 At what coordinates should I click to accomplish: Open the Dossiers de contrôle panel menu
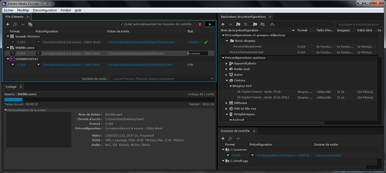(254, 131)
